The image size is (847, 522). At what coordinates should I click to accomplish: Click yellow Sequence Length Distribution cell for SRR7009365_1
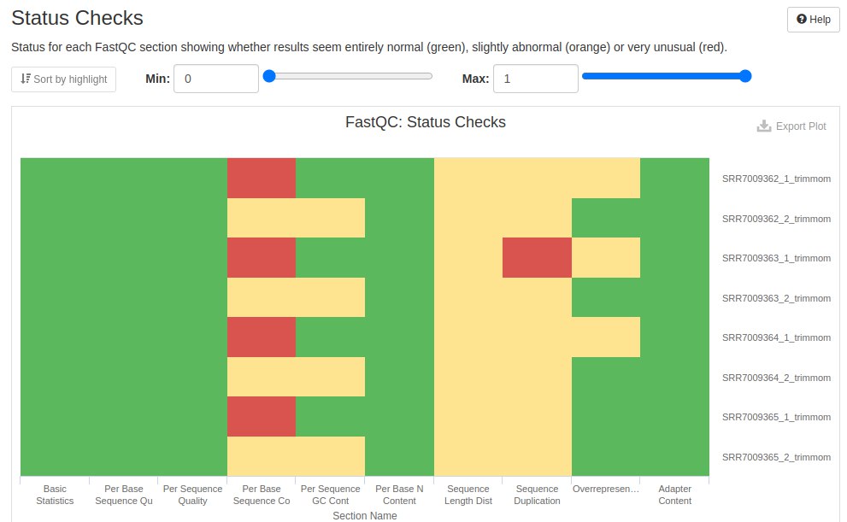tap(468, 416)
